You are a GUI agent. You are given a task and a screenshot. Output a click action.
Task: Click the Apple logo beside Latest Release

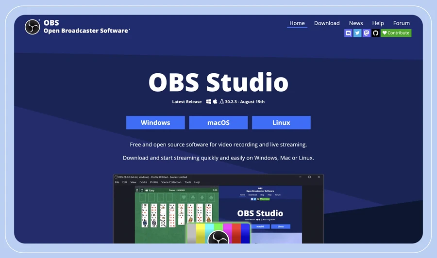click(215, 102)
